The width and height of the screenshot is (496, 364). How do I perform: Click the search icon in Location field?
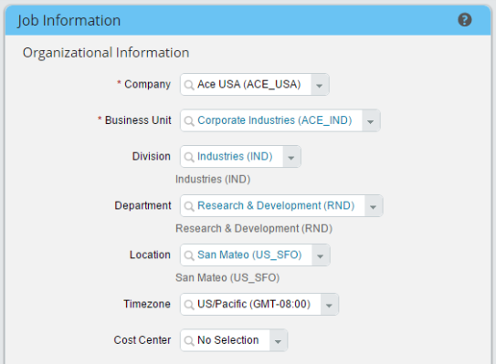[189, 255]
